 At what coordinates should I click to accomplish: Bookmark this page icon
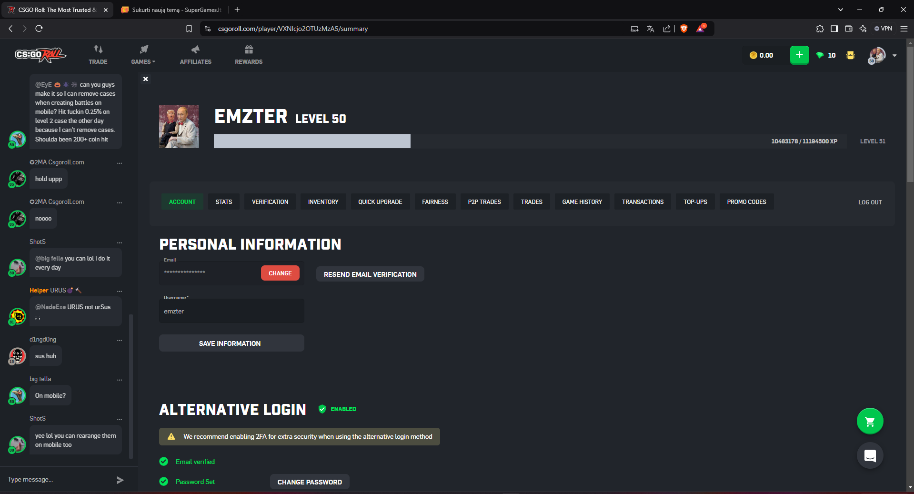tap(189, 29)
